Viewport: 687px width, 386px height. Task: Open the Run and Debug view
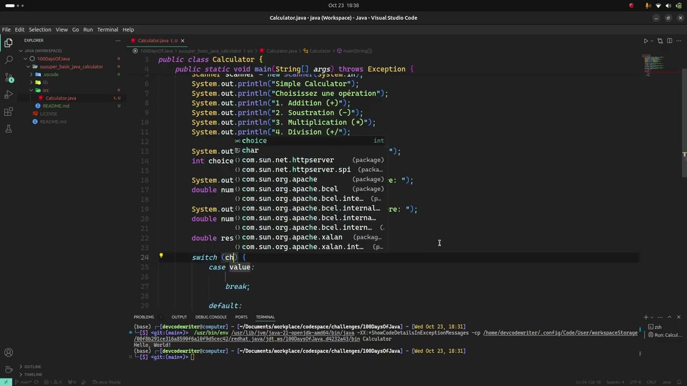[9, 94]
